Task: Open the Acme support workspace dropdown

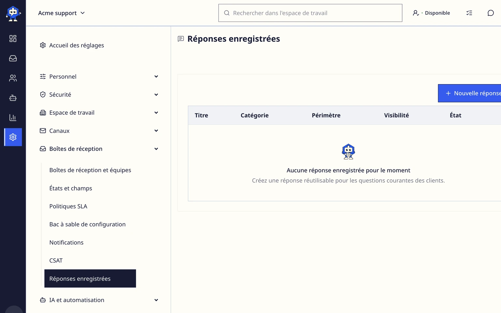Action: 61,13
